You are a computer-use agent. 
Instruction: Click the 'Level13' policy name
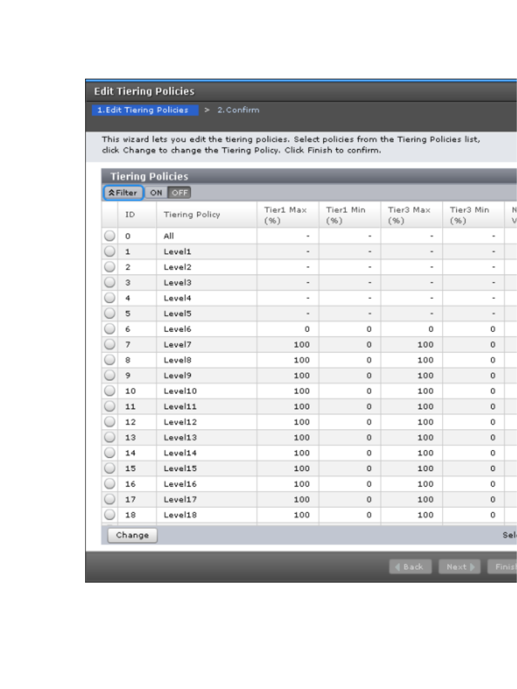[x=180, y=437]
